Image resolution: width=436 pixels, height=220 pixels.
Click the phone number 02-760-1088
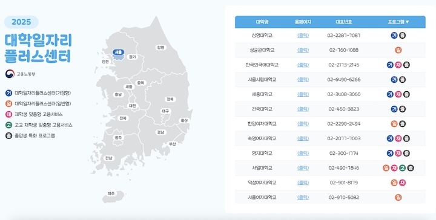click(344, 50)
